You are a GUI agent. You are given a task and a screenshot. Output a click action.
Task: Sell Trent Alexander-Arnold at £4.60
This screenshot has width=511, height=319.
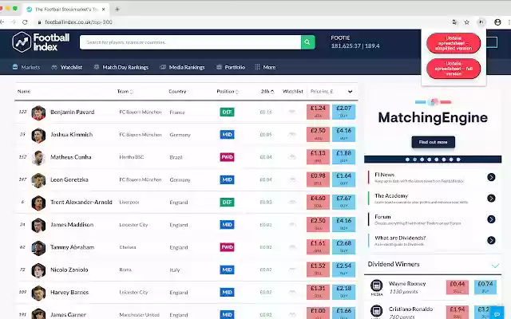(x=318, y=202)
